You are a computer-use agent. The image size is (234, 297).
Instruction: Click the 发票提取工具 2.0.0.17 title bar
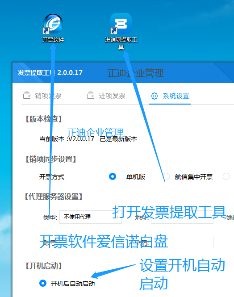tap(123, 73)
